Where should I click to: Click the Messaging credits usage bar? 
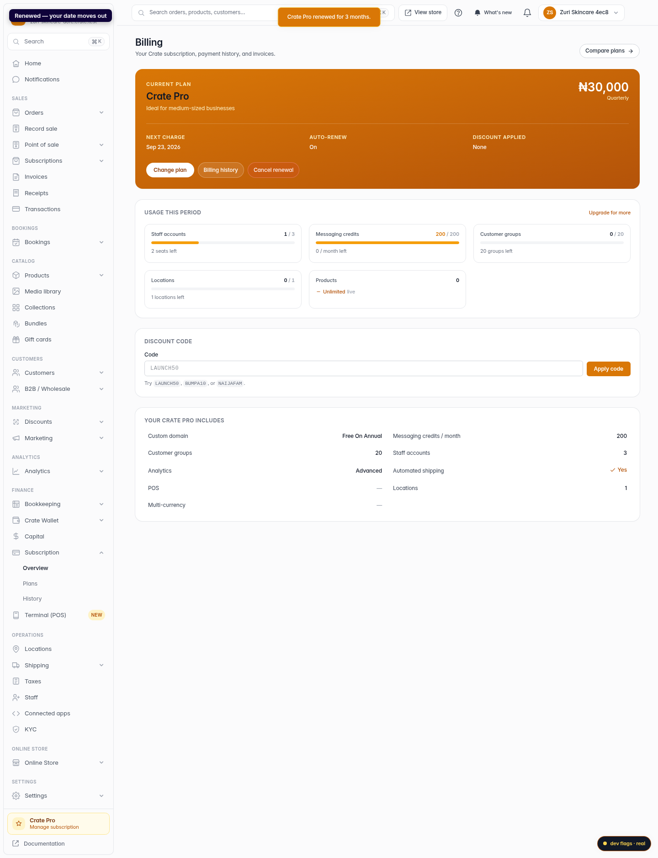(x=387, y=243)
